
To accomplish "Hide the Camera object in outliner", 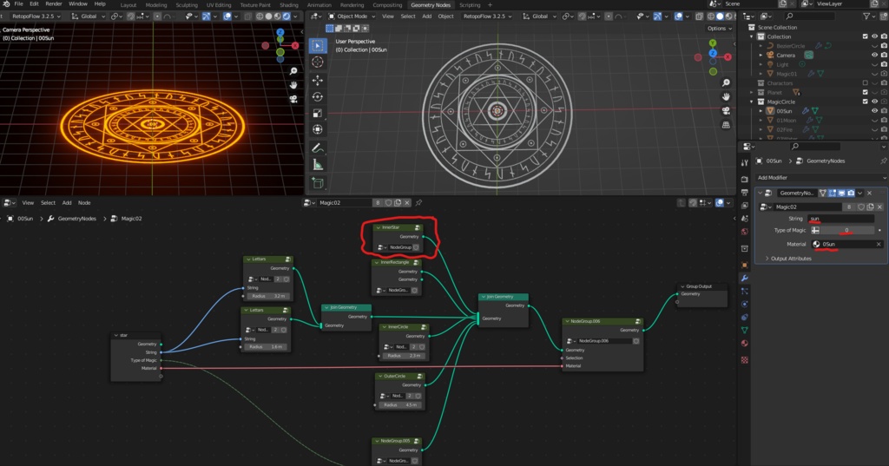I will (874, 55).
